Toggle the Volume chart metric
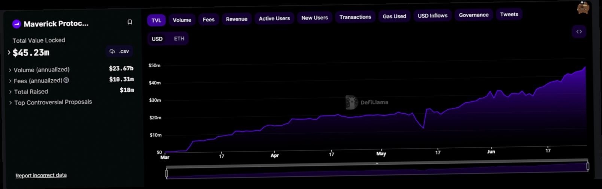This screenshot has width=602, height=189. click(x=182, y=20)
